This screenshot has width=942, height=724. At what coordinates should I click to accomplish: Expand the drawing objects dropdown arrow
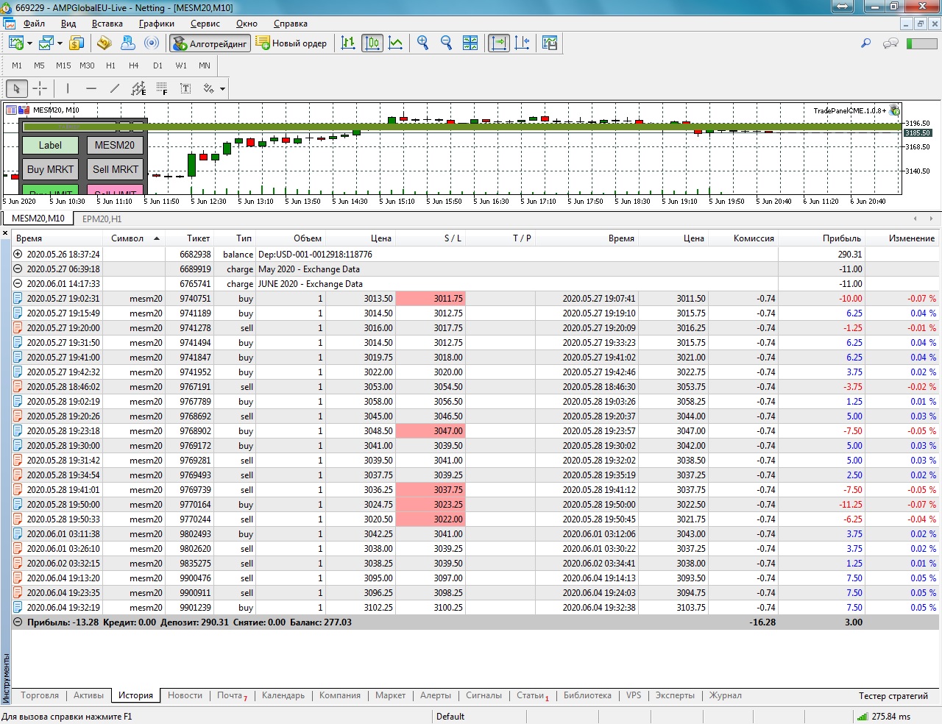click(222, 90)
